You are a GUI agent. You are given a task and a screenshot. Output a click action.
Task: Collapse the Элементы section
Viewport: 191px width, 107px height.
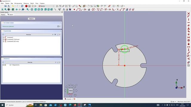pos(61,59)
